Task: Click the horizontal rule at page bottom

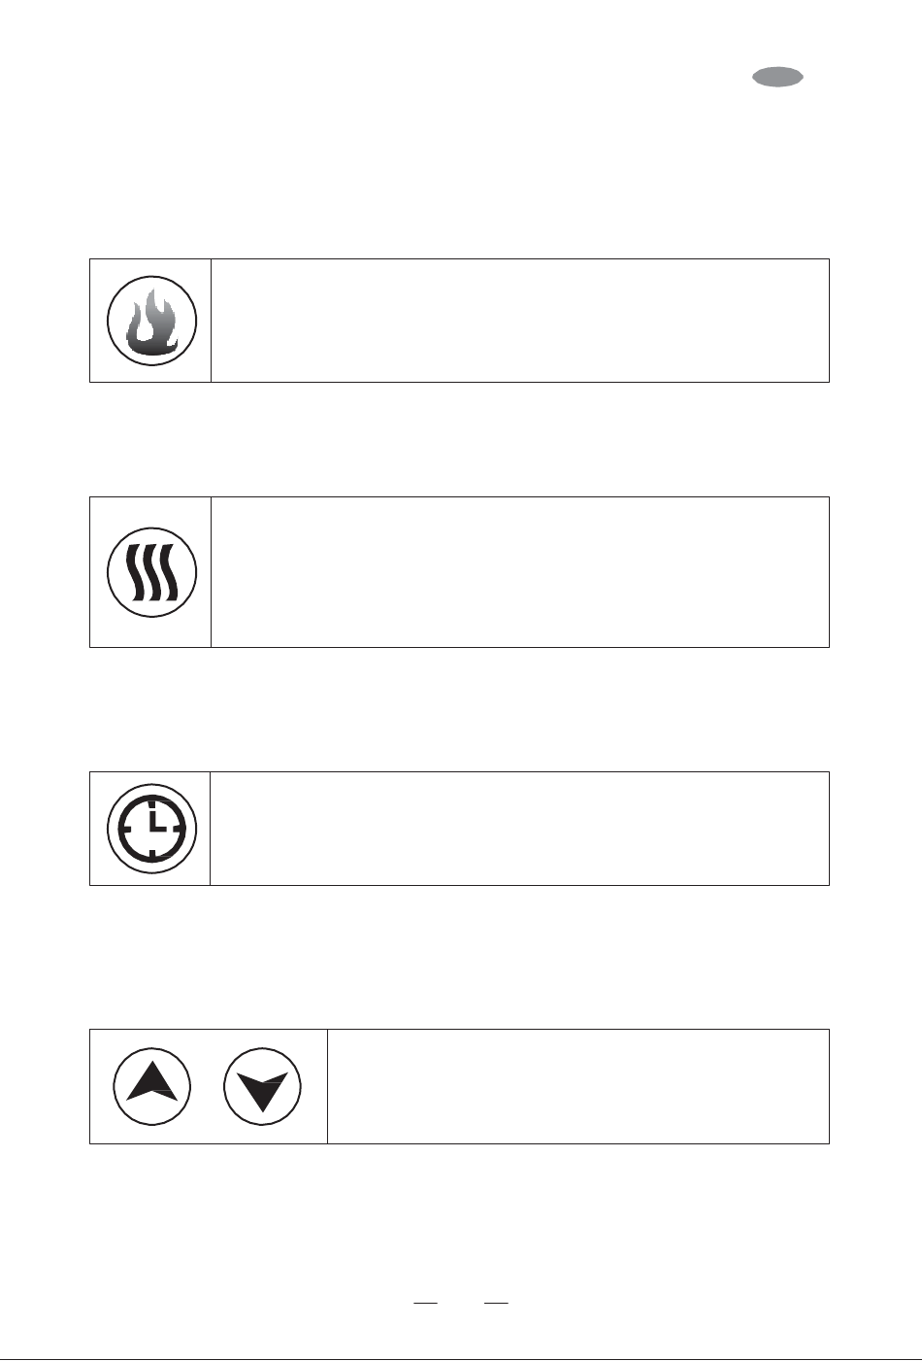Action: pos(461,1358)
